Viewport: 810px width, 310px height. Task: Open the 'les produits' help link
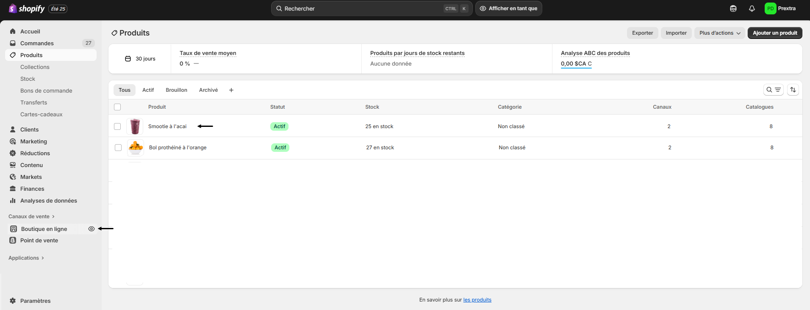477,300
